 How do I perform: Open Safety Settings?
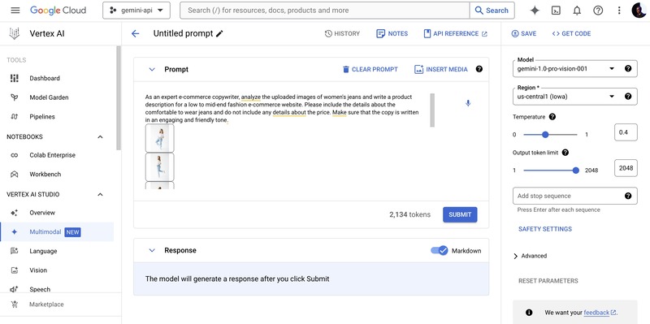[x=545, y=229]
